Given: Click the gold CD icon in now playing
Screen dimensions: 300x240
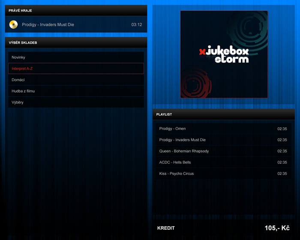Looking at the screenshot, I should (x=13, y=25).
